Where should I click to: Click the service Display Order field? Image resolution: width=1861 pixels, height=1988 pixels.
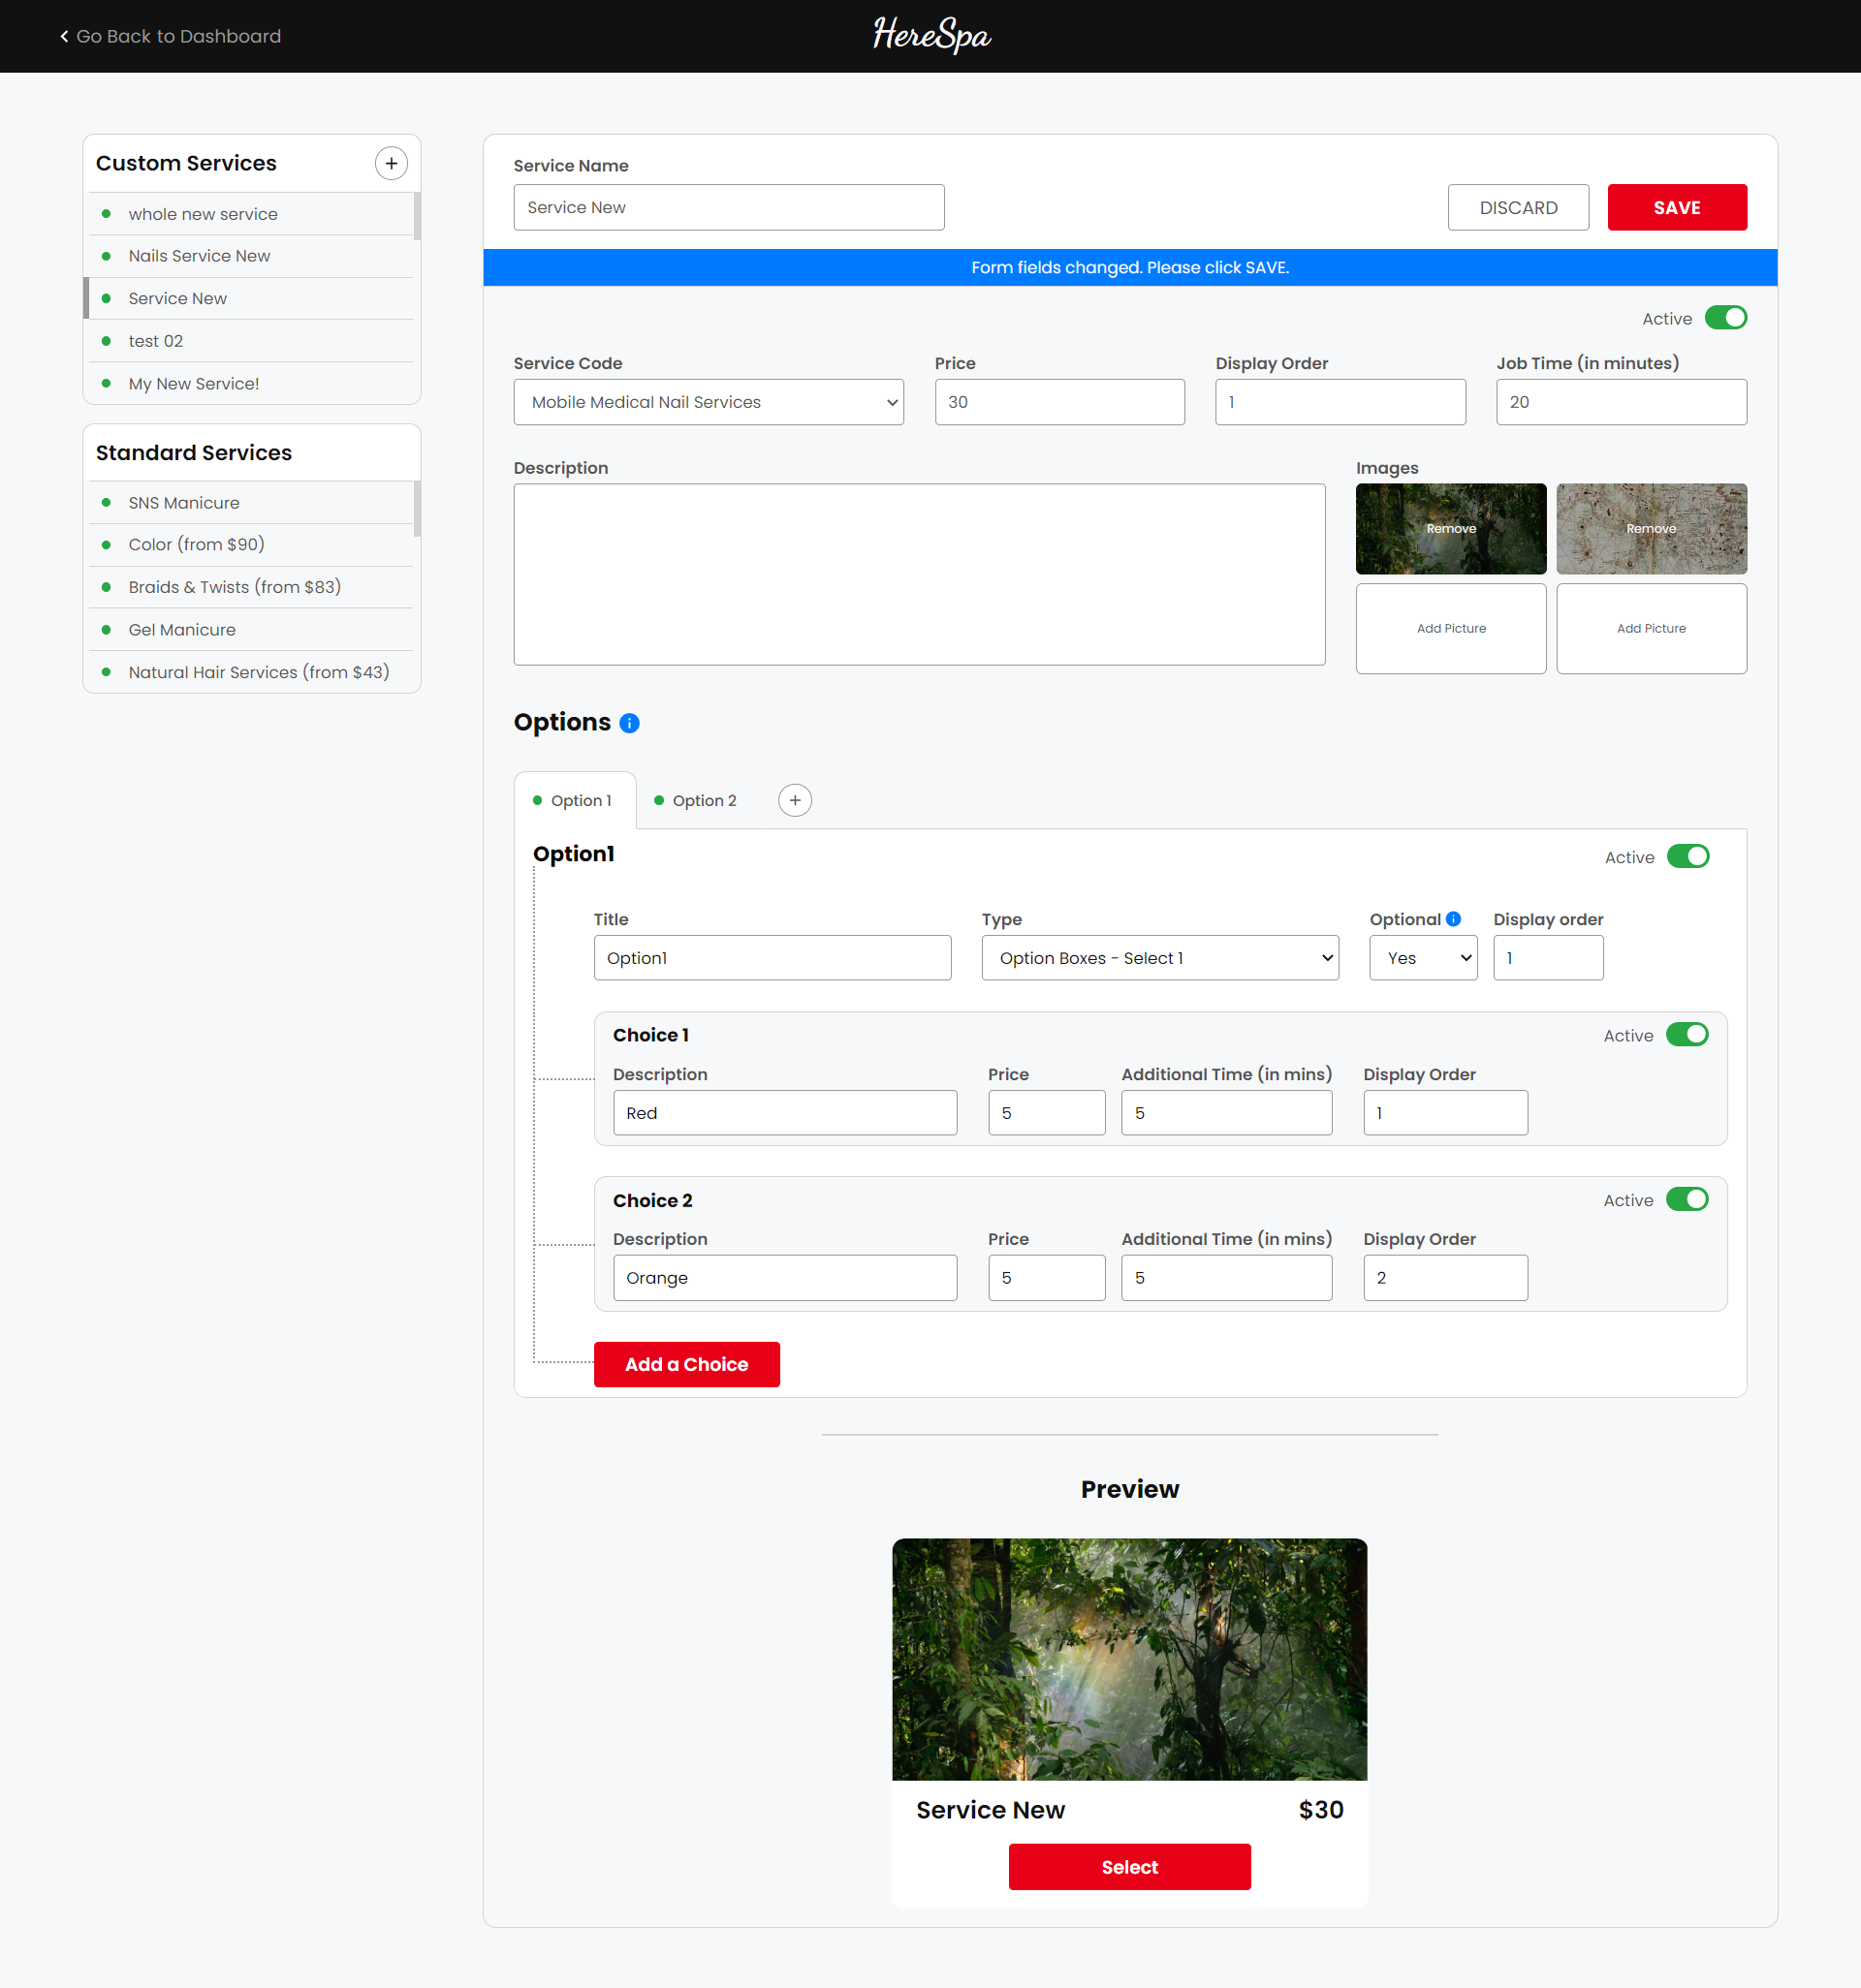1341,402
